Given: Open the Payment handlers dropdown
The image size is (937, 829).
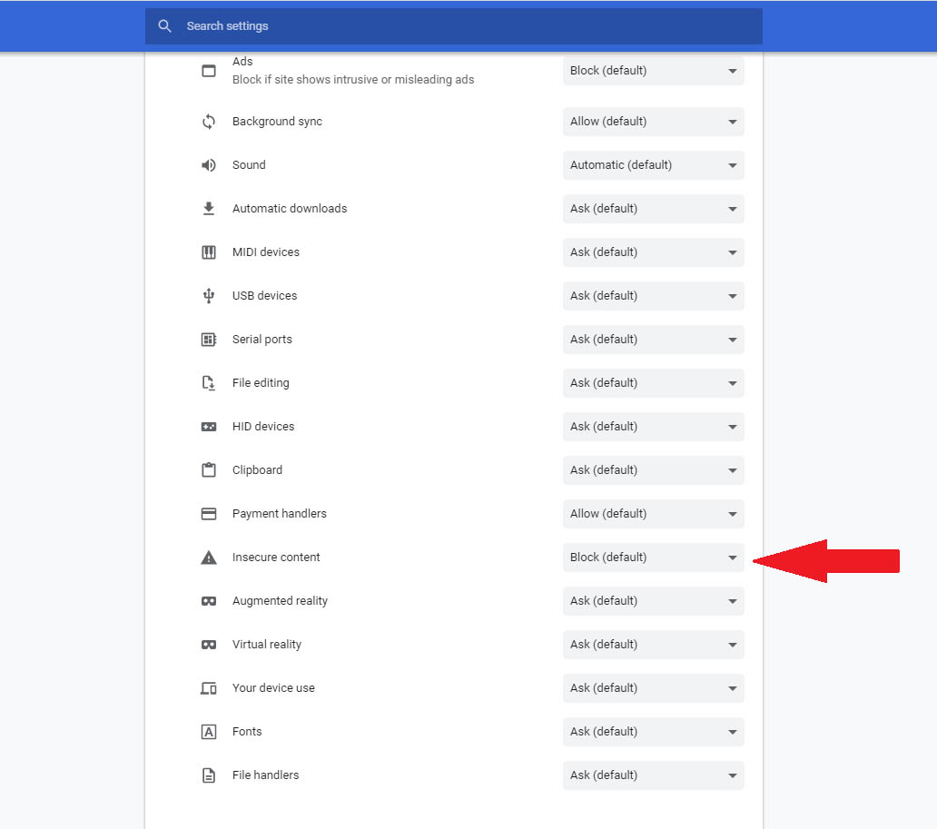Looking at the screenshot, I should coord(653,513).
